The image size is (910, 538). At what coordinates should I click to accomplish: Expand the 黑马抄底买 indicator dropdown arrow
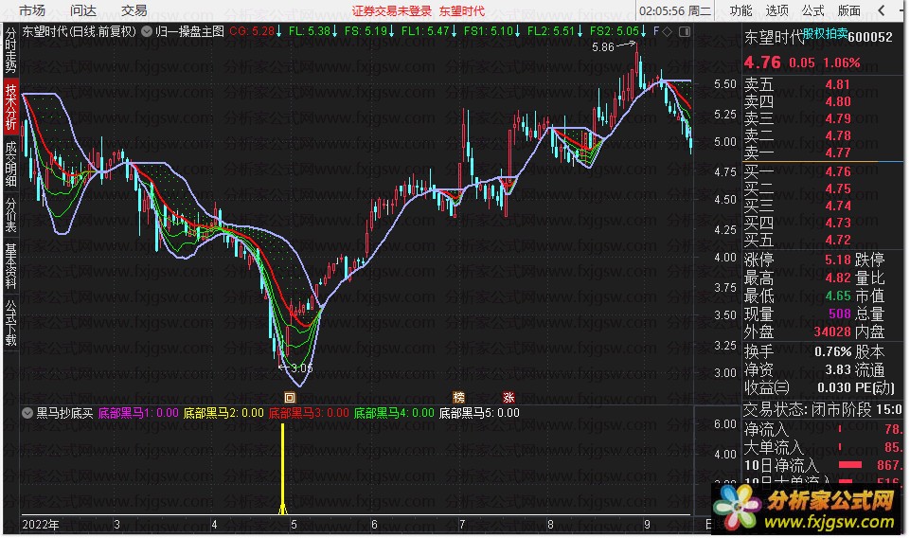click(27, 413)
